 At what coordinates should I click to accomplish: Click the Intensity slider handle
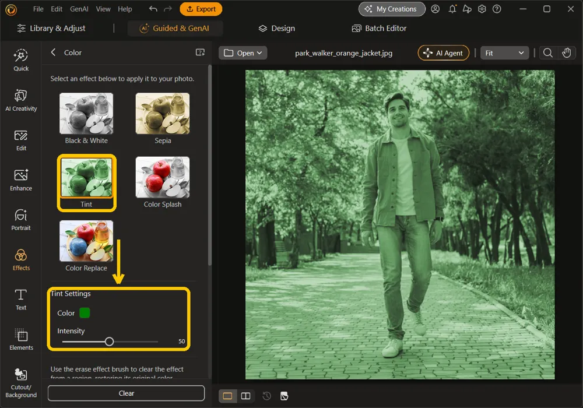pyautogui.click(x=109, y=342)
